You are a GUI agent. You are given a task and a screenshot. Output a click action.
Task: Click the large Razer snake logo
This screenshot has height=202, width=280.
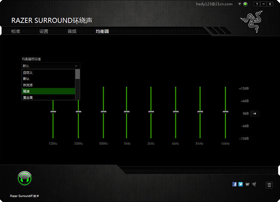[252, 22]
